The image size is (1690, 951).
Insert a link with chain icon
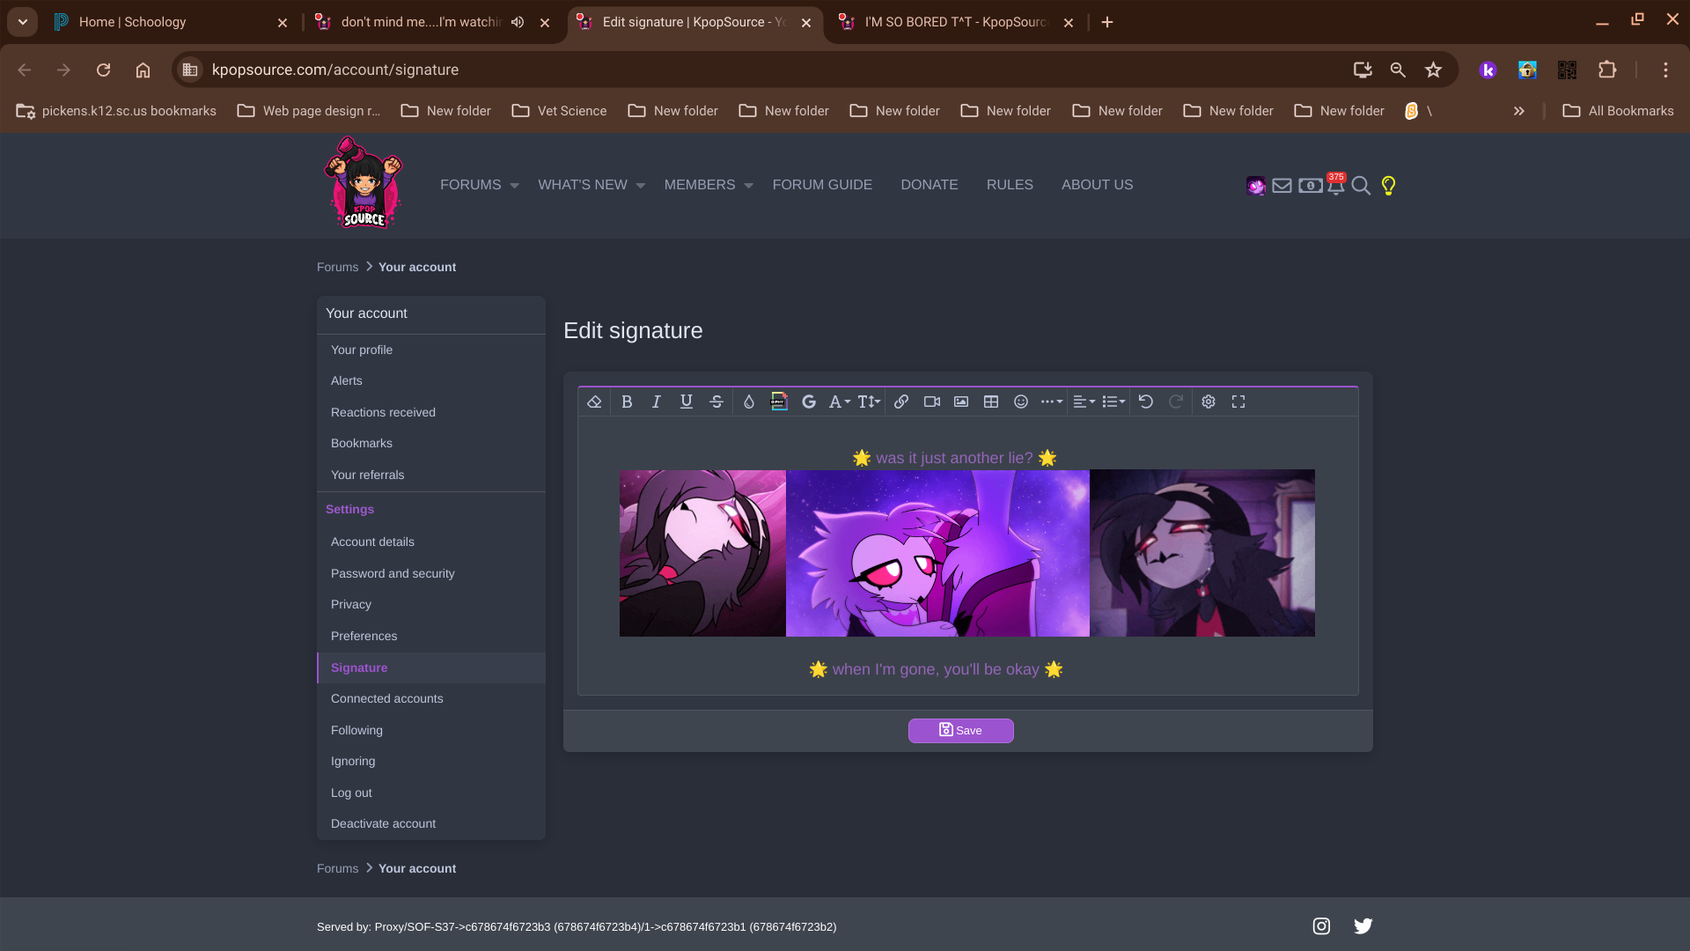(901, 402)
